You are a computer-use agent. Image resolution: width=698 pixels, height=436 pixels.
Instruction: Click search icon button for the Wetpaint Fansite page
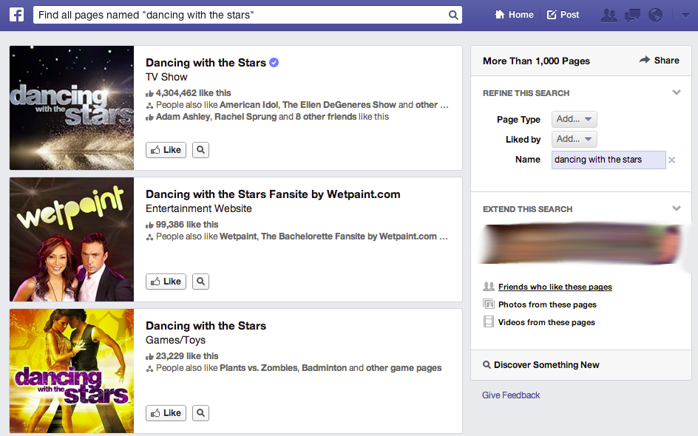[201, 282]
